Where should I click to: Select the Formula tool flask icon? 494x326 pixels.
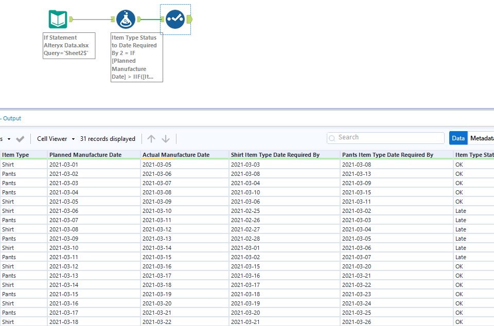(126, 19)
